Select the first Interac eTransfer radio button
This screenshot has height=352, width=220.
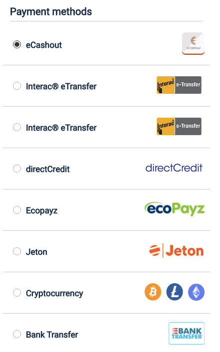pos(17,86)
